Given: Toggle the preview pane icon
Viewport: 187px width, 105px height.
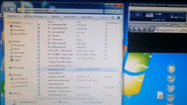Looking at the screenshot, I should 112,17.
